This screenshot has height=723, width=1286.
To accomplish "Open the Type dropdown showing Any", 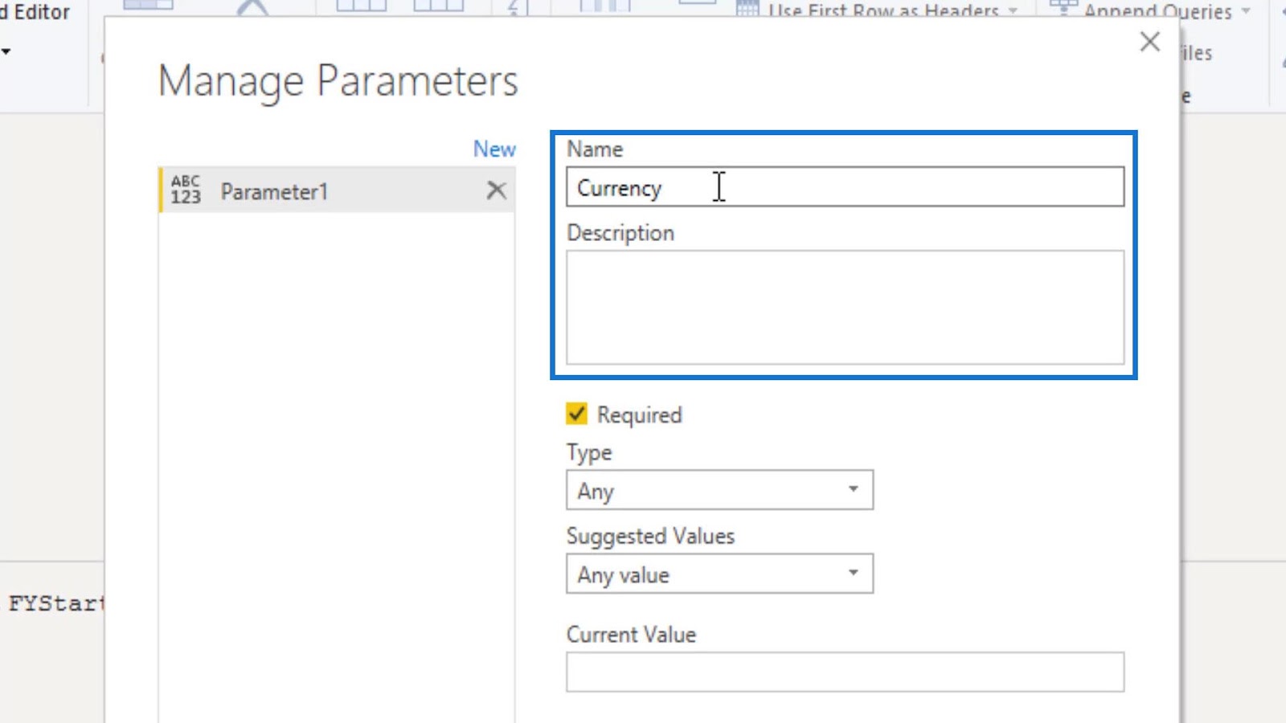I will (x=719, y=490).
